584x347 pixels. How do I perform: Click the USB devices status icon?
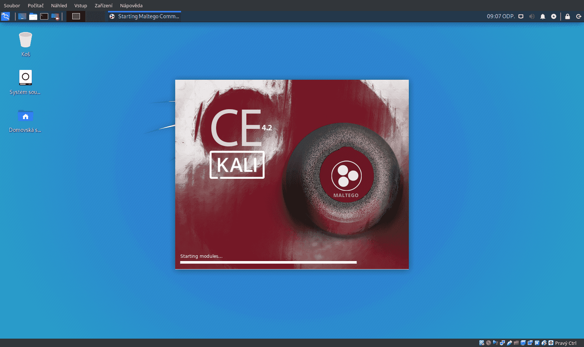509,343
